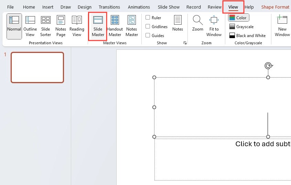
Task: Switch to the Transitions tab
Action: click(109, 7)
